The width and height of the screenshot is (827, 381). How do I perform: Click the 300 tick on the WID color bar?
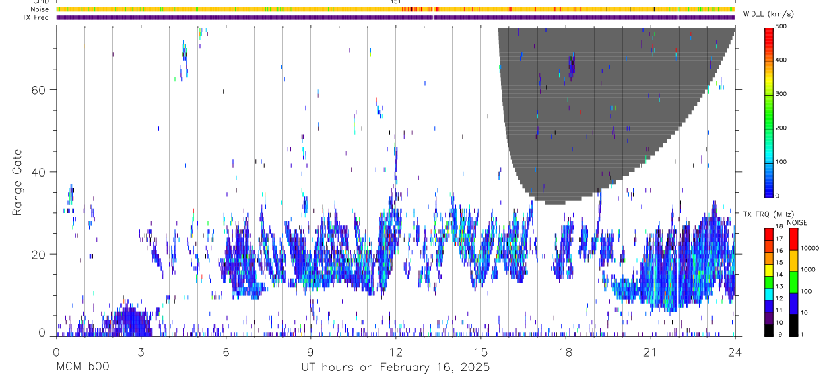tap(781, 94)
